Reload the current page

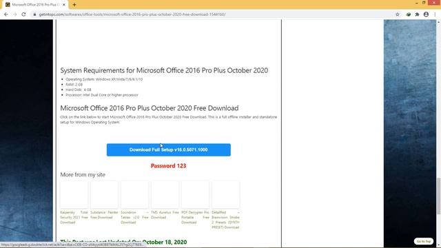pyautogui.click(x=23, y=14)
